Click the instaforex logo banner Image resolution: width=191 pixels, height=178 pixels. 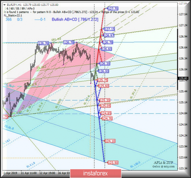tap(96, 173)
